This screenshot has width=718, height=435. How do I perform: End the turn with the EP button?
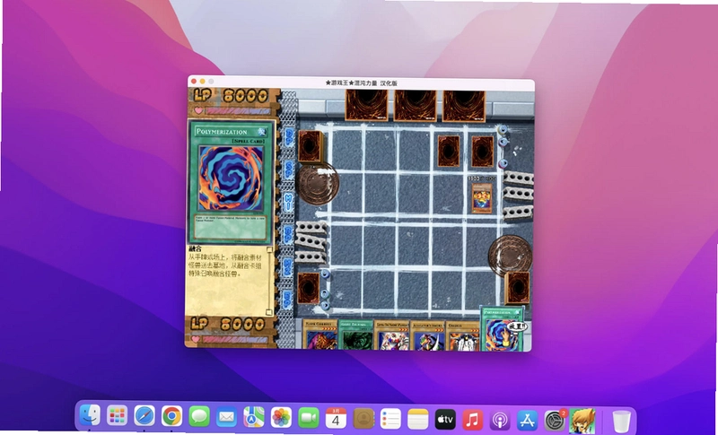[x=287, y=299]
